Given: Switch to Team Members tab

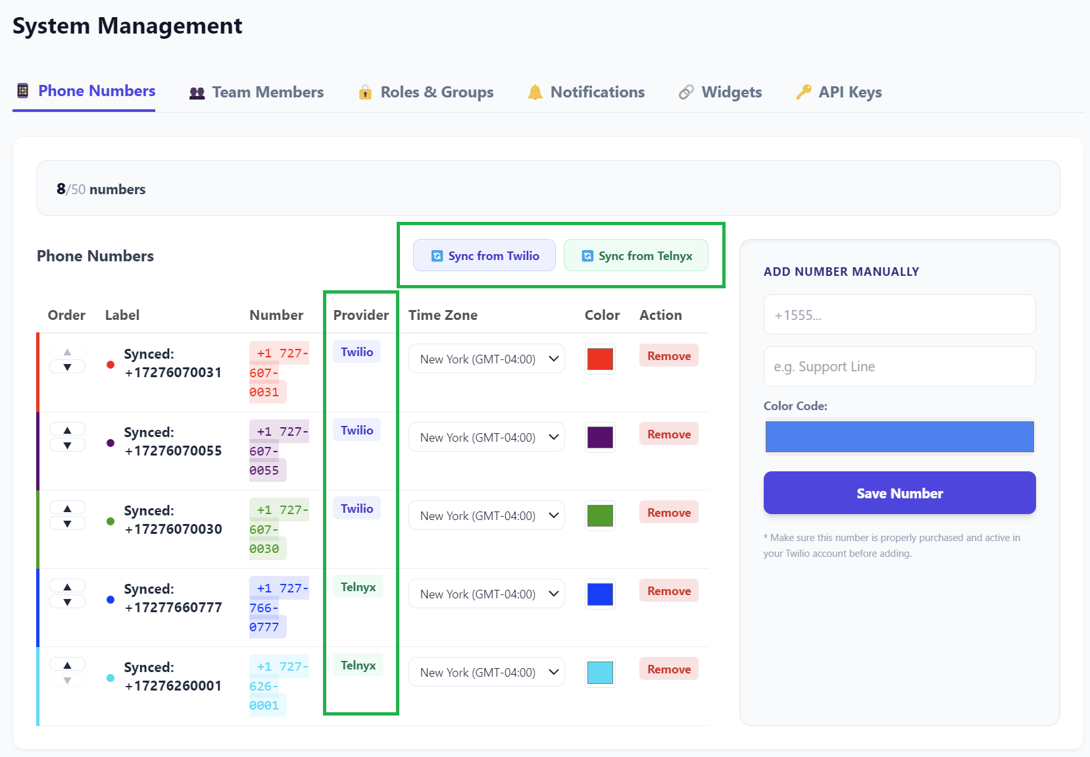Looking at the screenshot, I should click(x=257, y=92).
